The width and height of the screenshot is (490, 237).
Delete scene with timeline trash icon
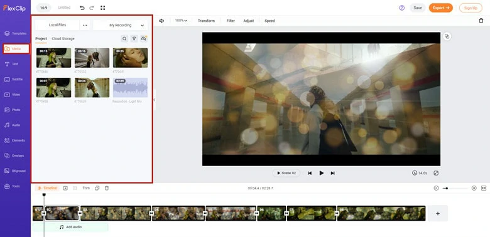coord(107,188)
